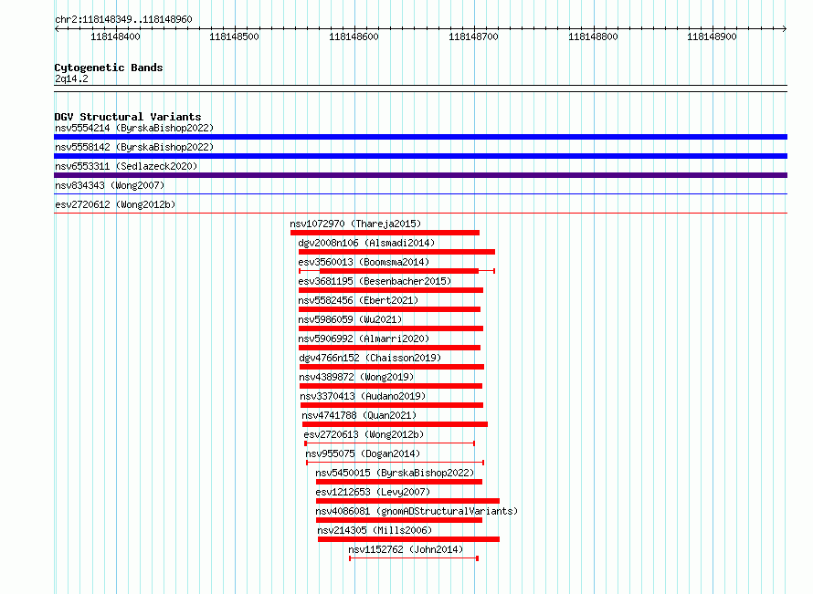Open the nsv5558142 (ByrskaBishop2022) variant label
This screenshot has height=594, width=813.
coord(134,147)
